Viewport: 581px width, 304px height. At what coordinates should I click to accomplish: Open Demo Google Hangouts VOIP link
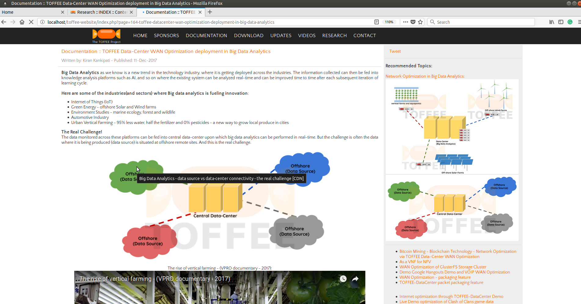455,272
